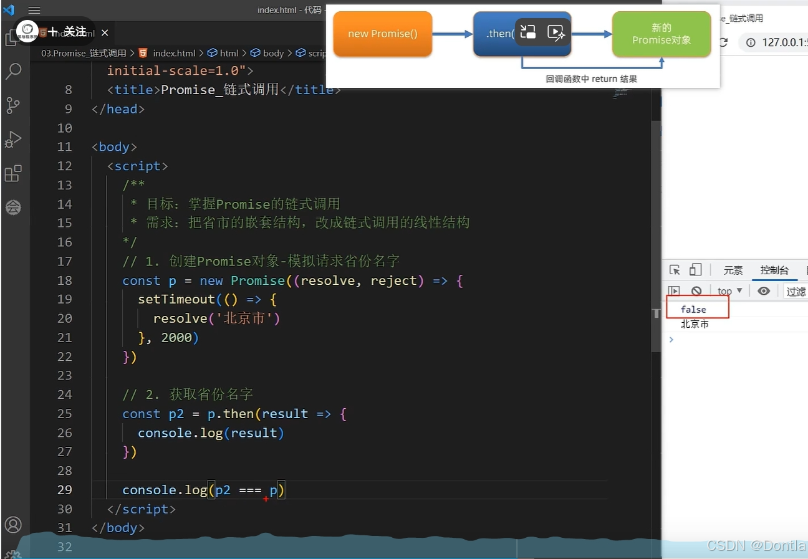Open the Accounts icon in activity bar
This screenshot has width=808, height=559.
(13, 525)
